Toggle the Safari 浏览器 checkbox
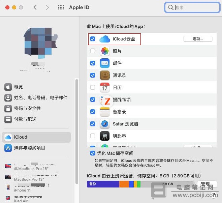 click(x=93, y=124)
